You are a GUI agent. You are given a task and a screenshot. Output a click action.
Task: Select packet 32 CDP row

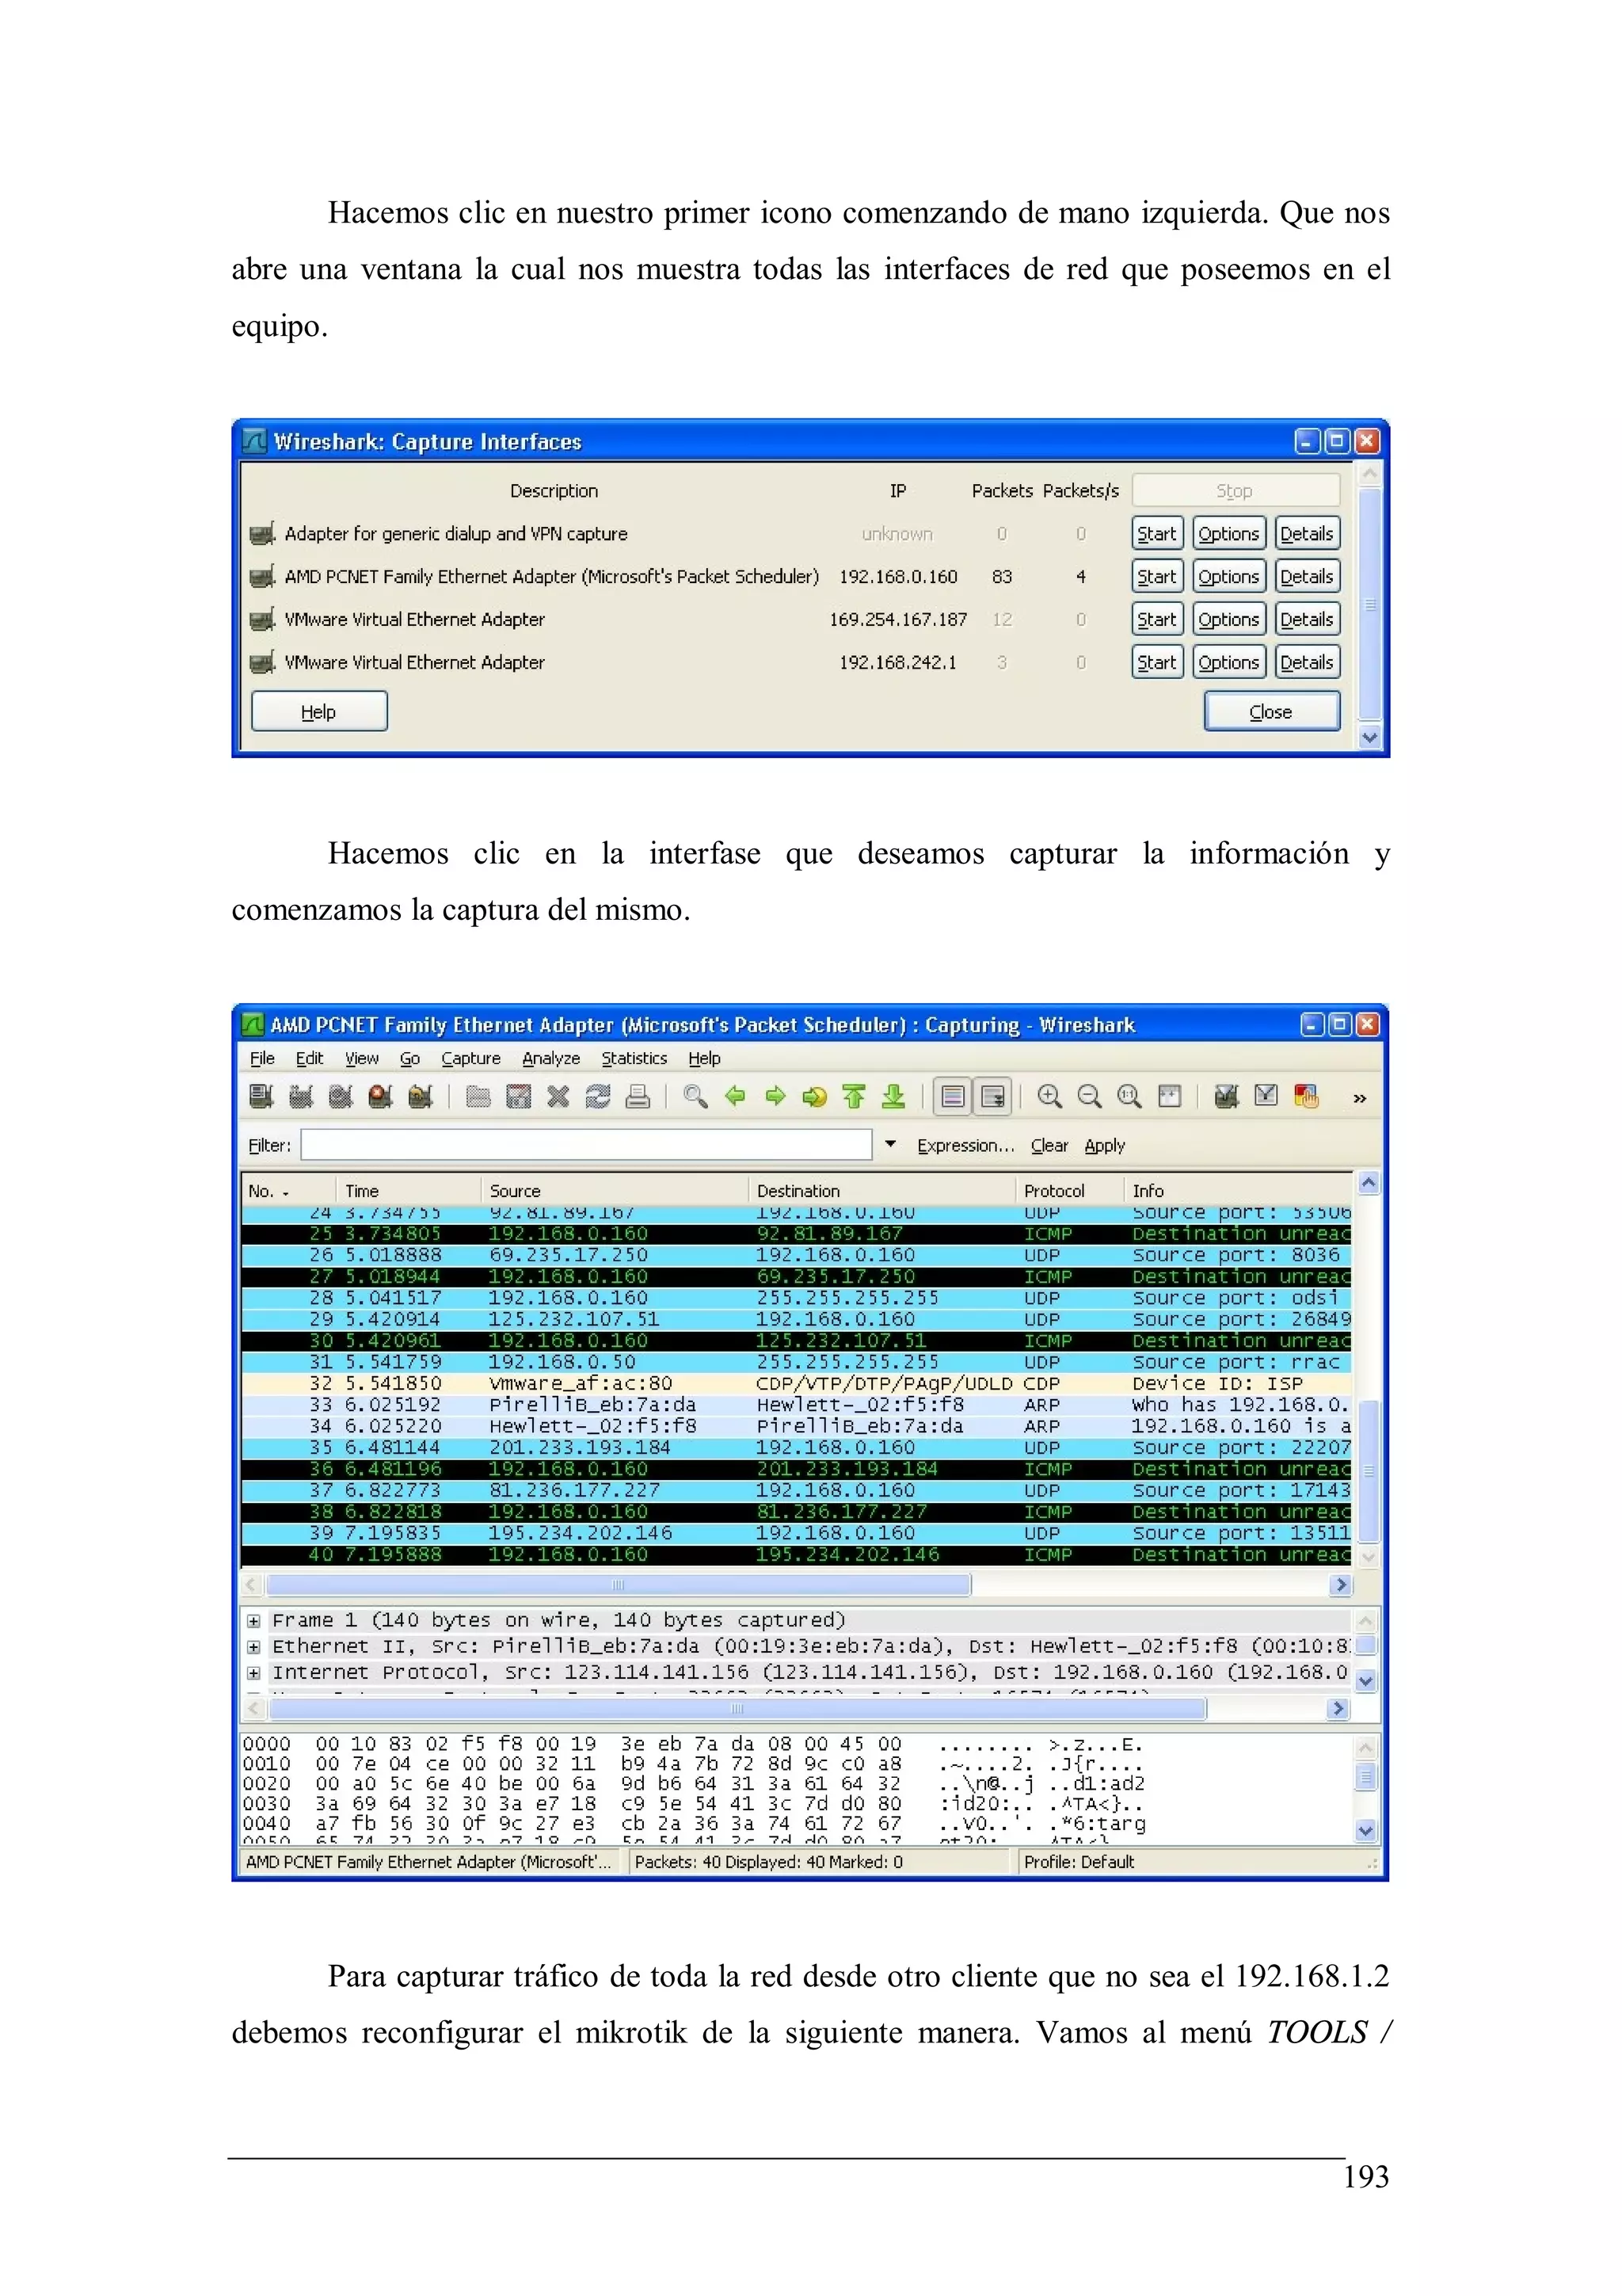pyautogui.click(x=797, y=1383)
